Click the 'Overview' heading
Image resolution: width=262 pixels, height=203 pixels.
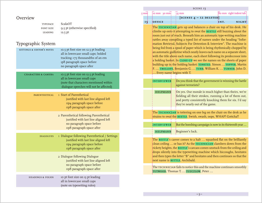pos(25,18)
